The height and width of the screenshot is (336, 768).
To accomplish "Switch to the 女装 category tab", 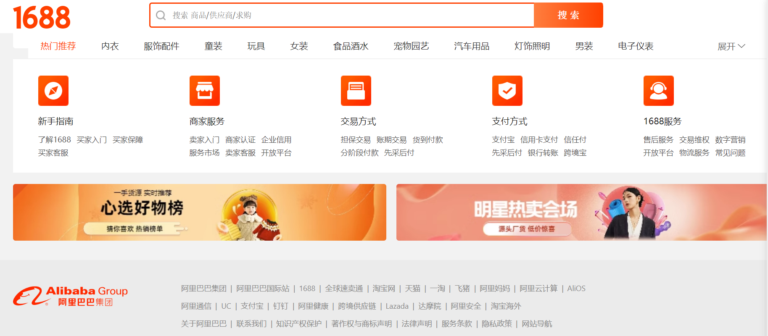I will click(299, 46).
